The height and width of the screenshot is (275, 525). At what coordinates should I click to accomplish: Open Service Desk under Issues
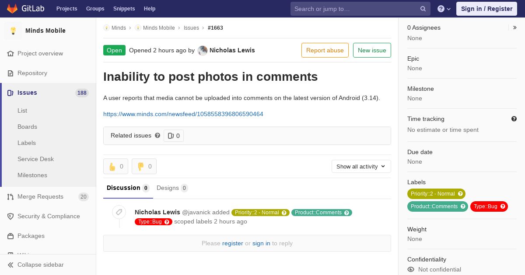[x=35, y=159]
